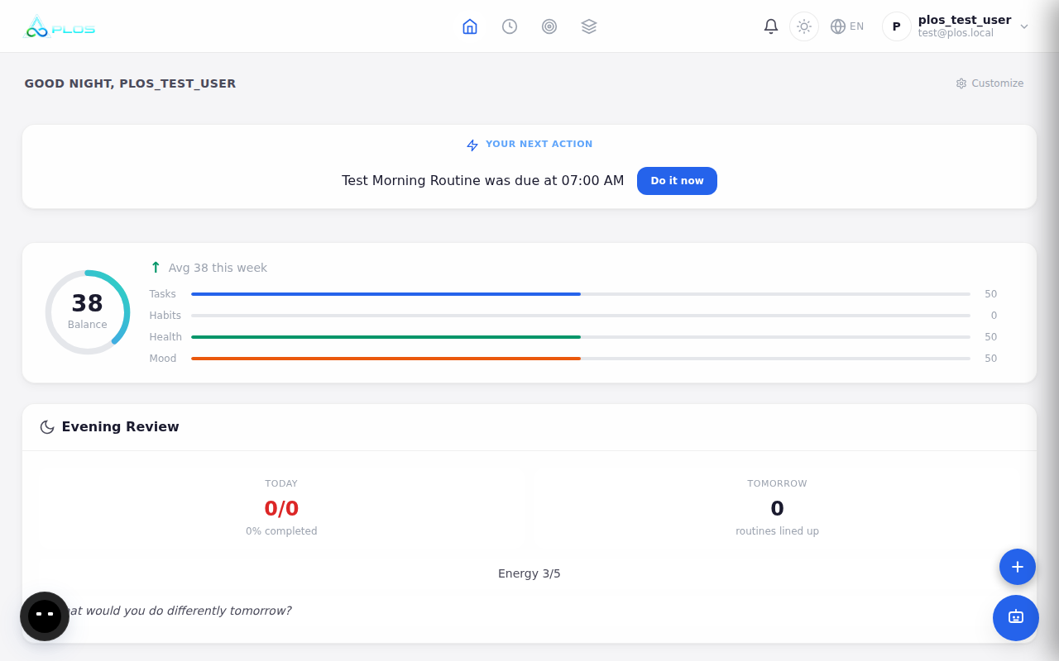This screenshot has height=661, width=1059.
Task: Adjust the Energy 3/5 rating
Action: [529, 573]
